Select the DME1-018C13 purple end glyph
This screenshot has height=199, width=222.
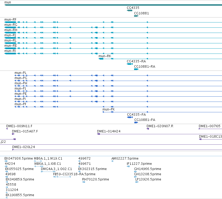click(200, 139)
